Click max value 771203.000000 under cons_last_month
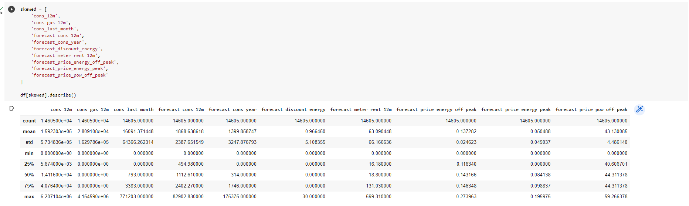Viewport: 689px width, 206px height. click(136, 196)
